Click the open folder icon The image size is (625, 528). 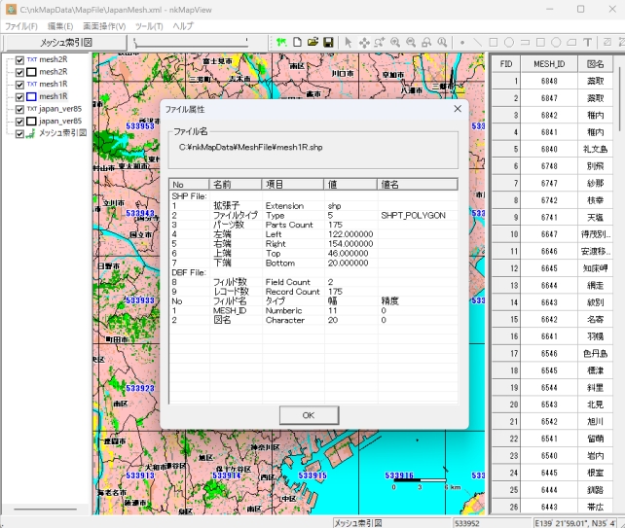[x=313, y=43]
